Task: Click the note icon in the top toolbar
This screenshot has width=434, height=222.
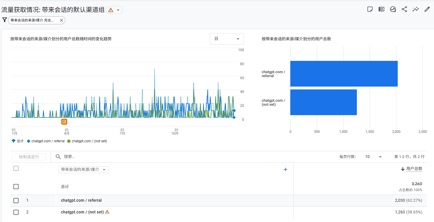Action: click(x=370, y=9)
